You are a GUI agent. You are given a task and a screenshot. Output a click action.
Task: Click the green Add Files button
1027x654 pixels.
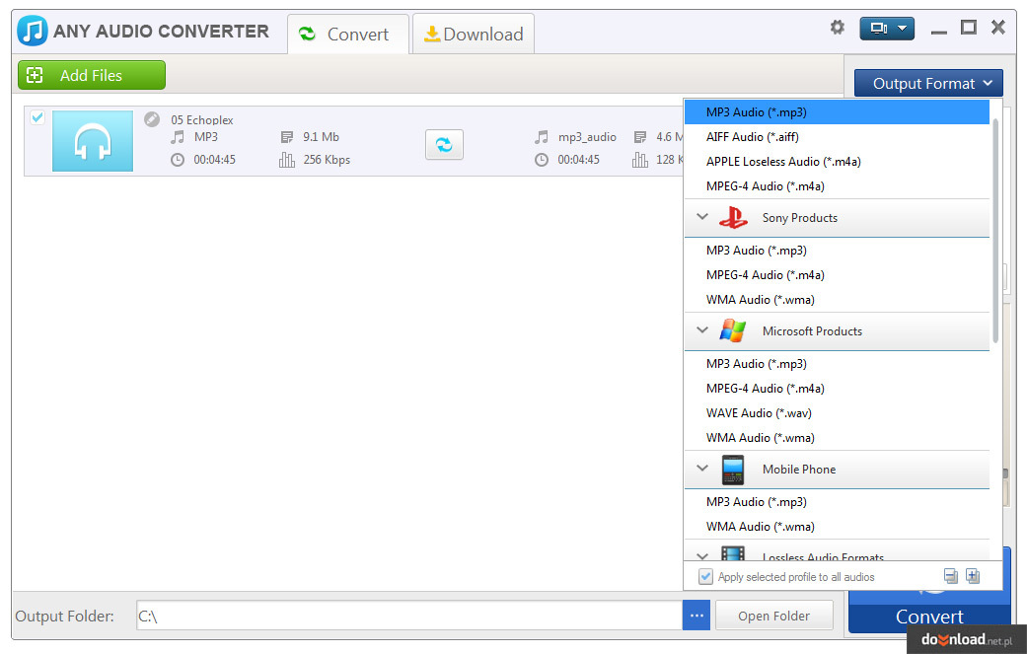tap(92, 75)
